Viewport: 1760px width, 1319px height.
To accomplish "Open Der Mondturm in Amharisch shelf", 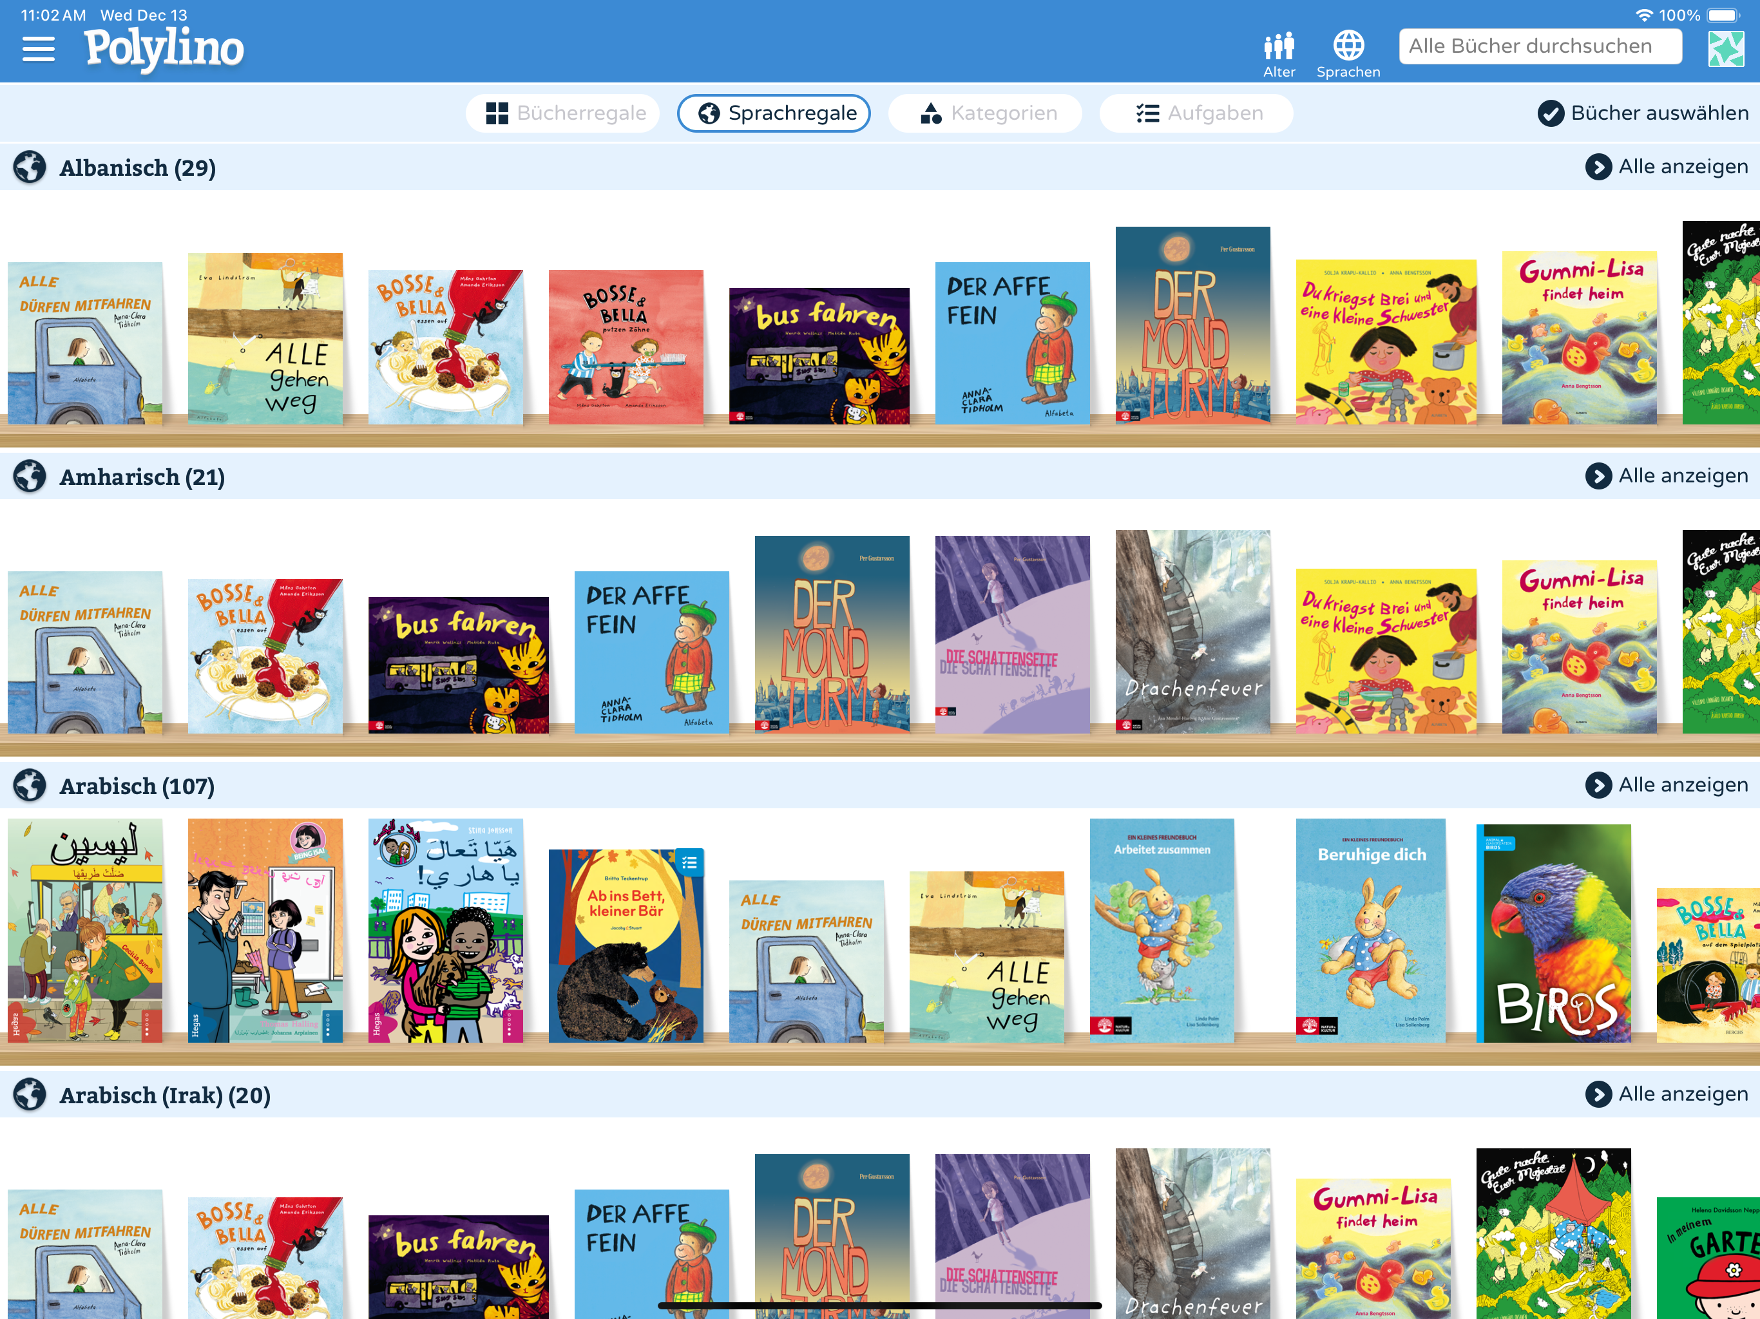I will click(x=832, y=634).
